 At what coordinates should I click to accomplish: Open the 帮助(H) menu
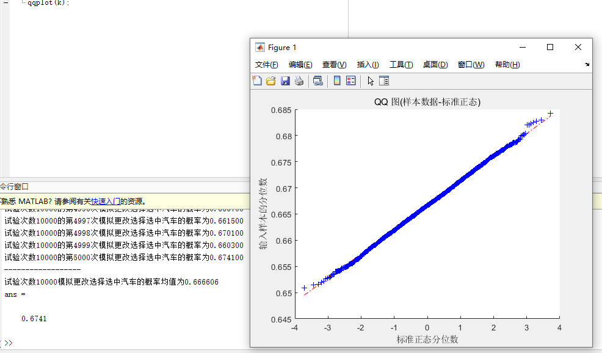point(507,65)
